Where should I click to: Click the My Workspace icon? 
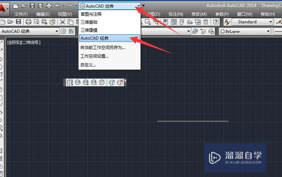click(71, 31)
